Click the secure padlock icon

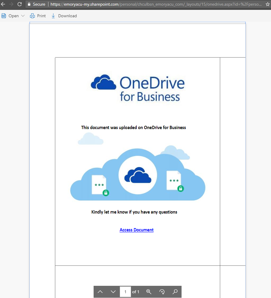click(x=29, y=4)
